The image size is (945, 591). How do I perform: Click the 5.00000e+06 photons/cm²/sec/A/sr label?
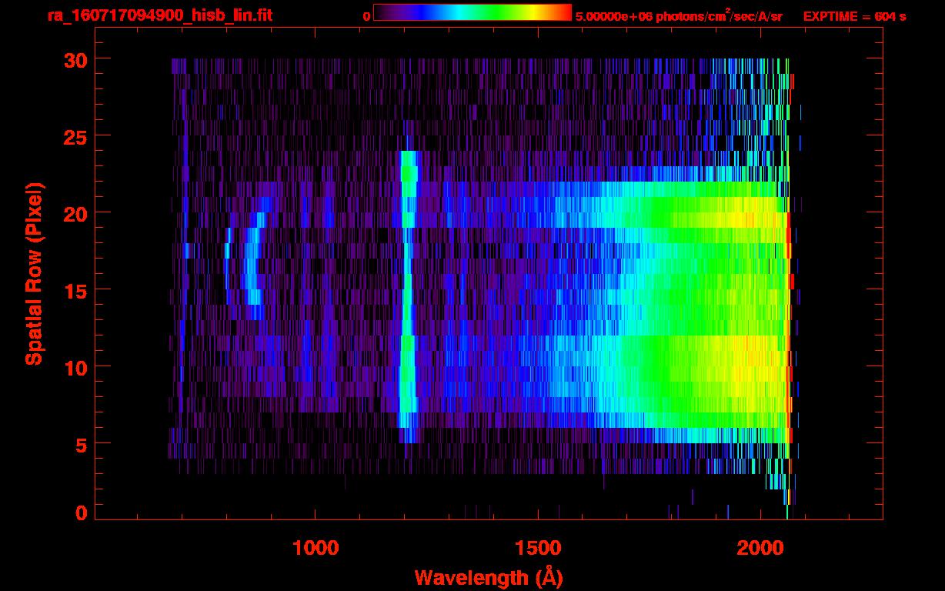[679, 15]
